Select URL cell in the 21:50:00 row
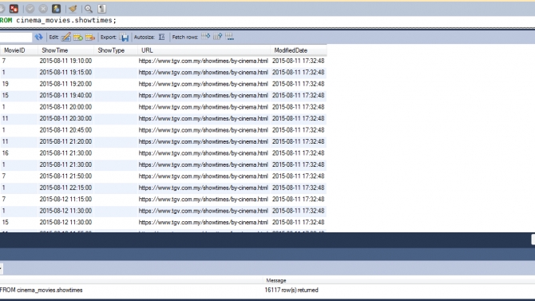 tap(204, 176)
